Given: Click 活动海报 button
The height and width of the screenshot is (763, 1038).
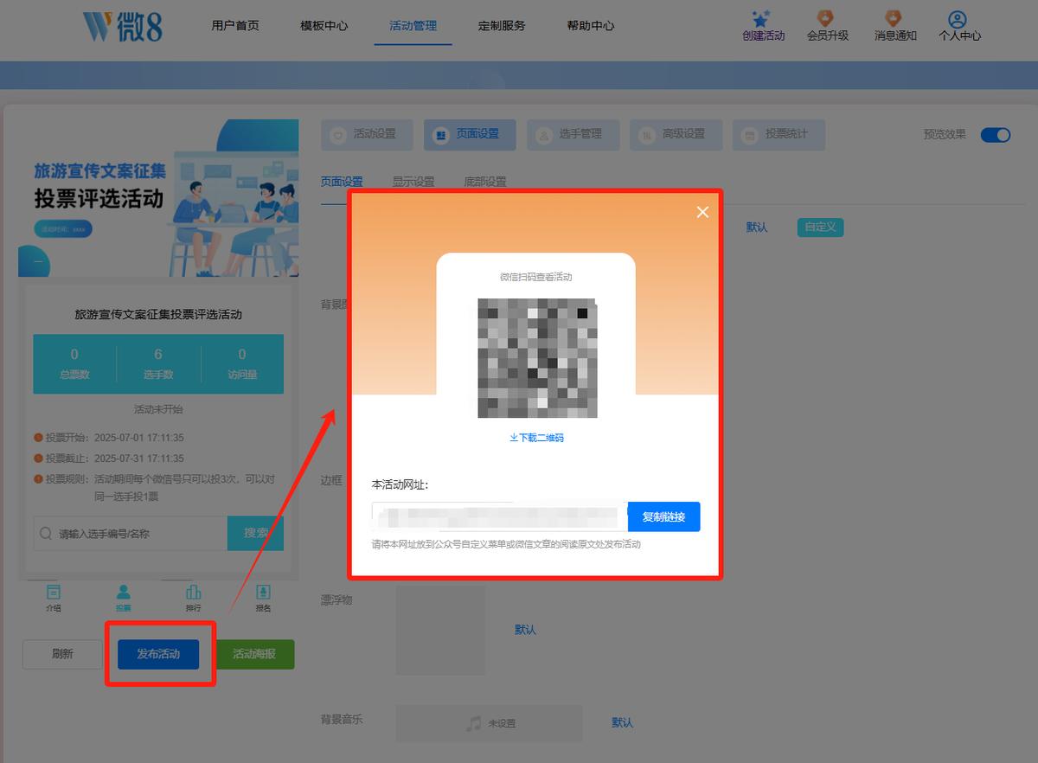Looking at the screenshot, I should [x=254, y=654].
